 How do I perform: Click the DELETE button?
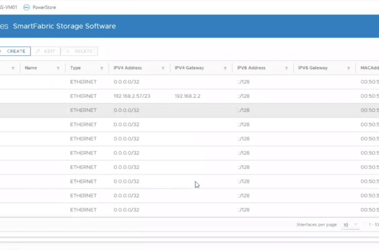point(79,51)
